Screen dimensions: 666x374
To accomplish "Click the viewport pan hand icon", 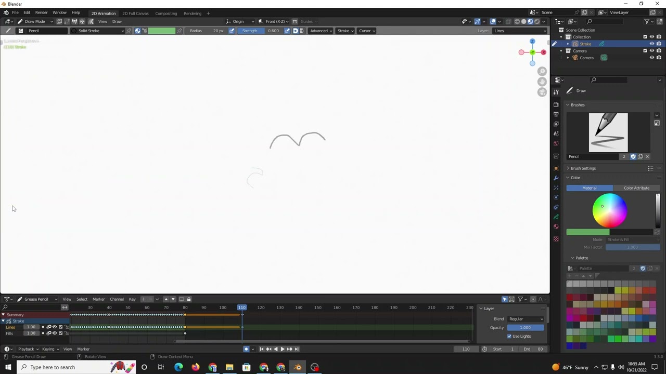I will coord(542,82).
